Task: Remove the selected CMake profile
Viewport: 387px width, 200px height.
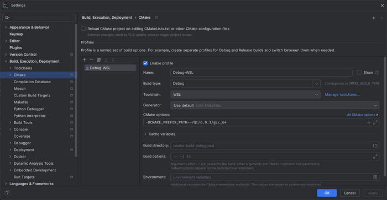Action: pyautogui.click(x=92, y=60)
